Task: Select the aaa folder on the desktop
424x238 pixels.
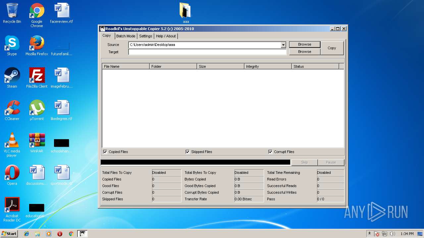Action: 186,13
